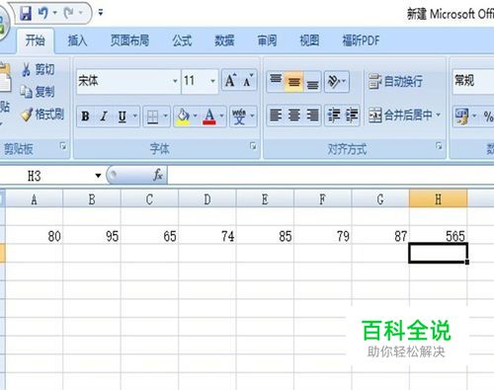Click the 剪切 (Cut) button
The height and width of the screenshot is (390, 494).
click(39, 70)
